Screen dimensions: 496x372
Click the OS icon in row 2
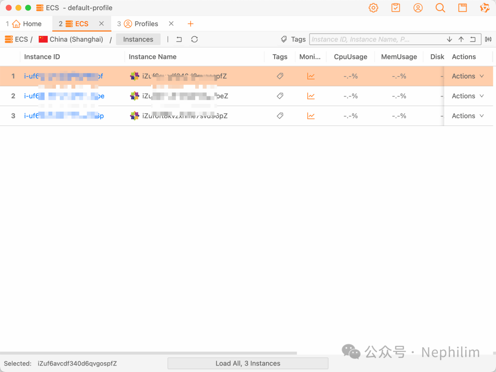pyautogui.click(x=135, y=96)
